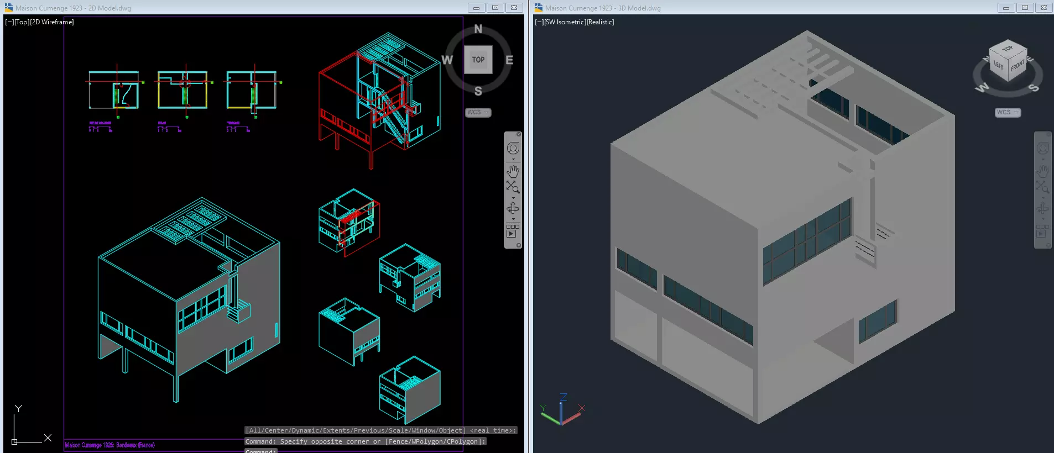
Task: Select the middle floor plan with yellow walls
Action: point(183,90)
